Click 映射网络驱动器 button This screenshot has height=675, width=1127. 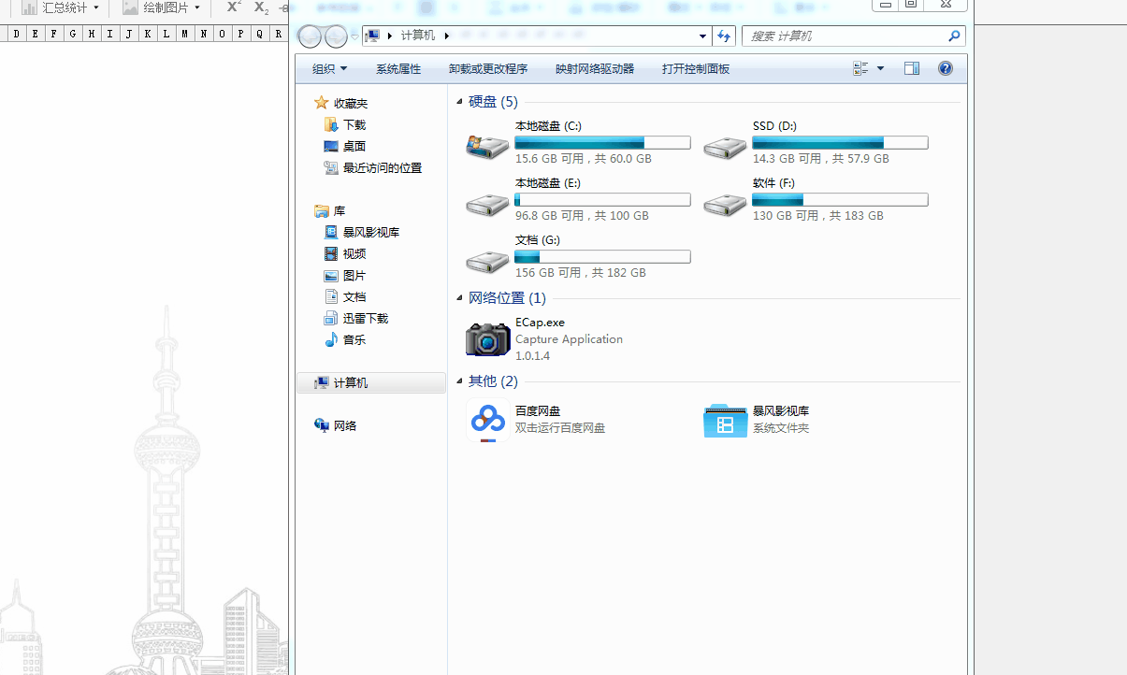(x=594, y=69)
